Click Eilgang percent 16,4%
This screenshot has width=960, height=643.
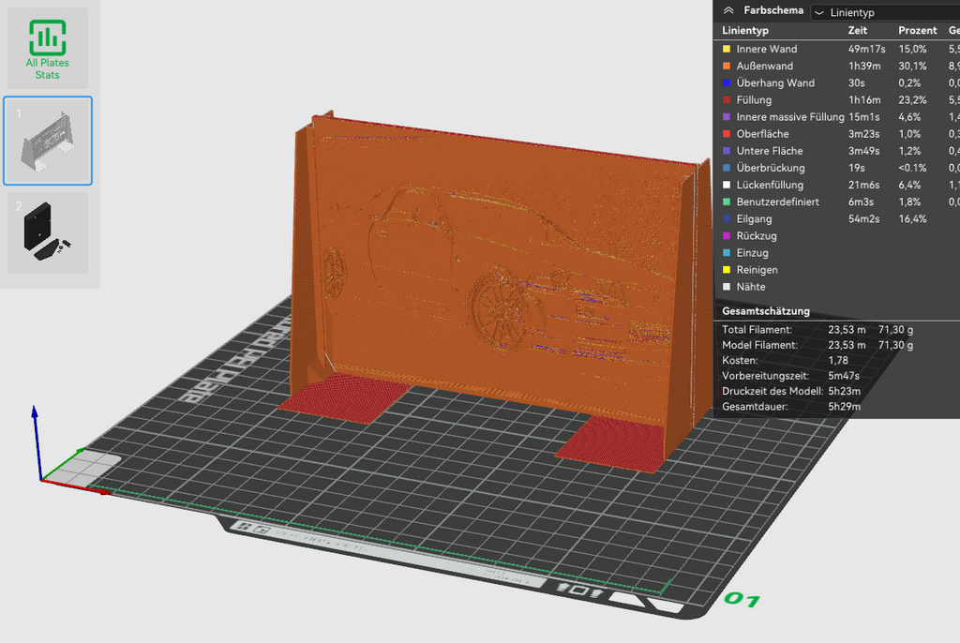point(912,218)
